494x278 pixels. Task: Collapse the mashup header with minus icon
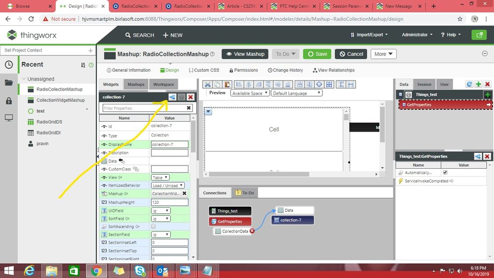point(485,53)
